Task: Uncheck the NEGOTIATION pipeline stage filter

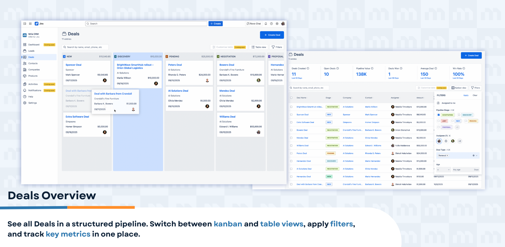Action: pyautogui.click(x=439, y=115)
